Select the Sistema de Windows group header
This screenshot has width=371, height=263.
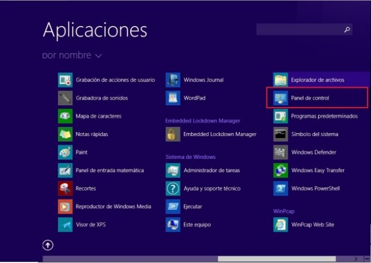tap(191, 157)
